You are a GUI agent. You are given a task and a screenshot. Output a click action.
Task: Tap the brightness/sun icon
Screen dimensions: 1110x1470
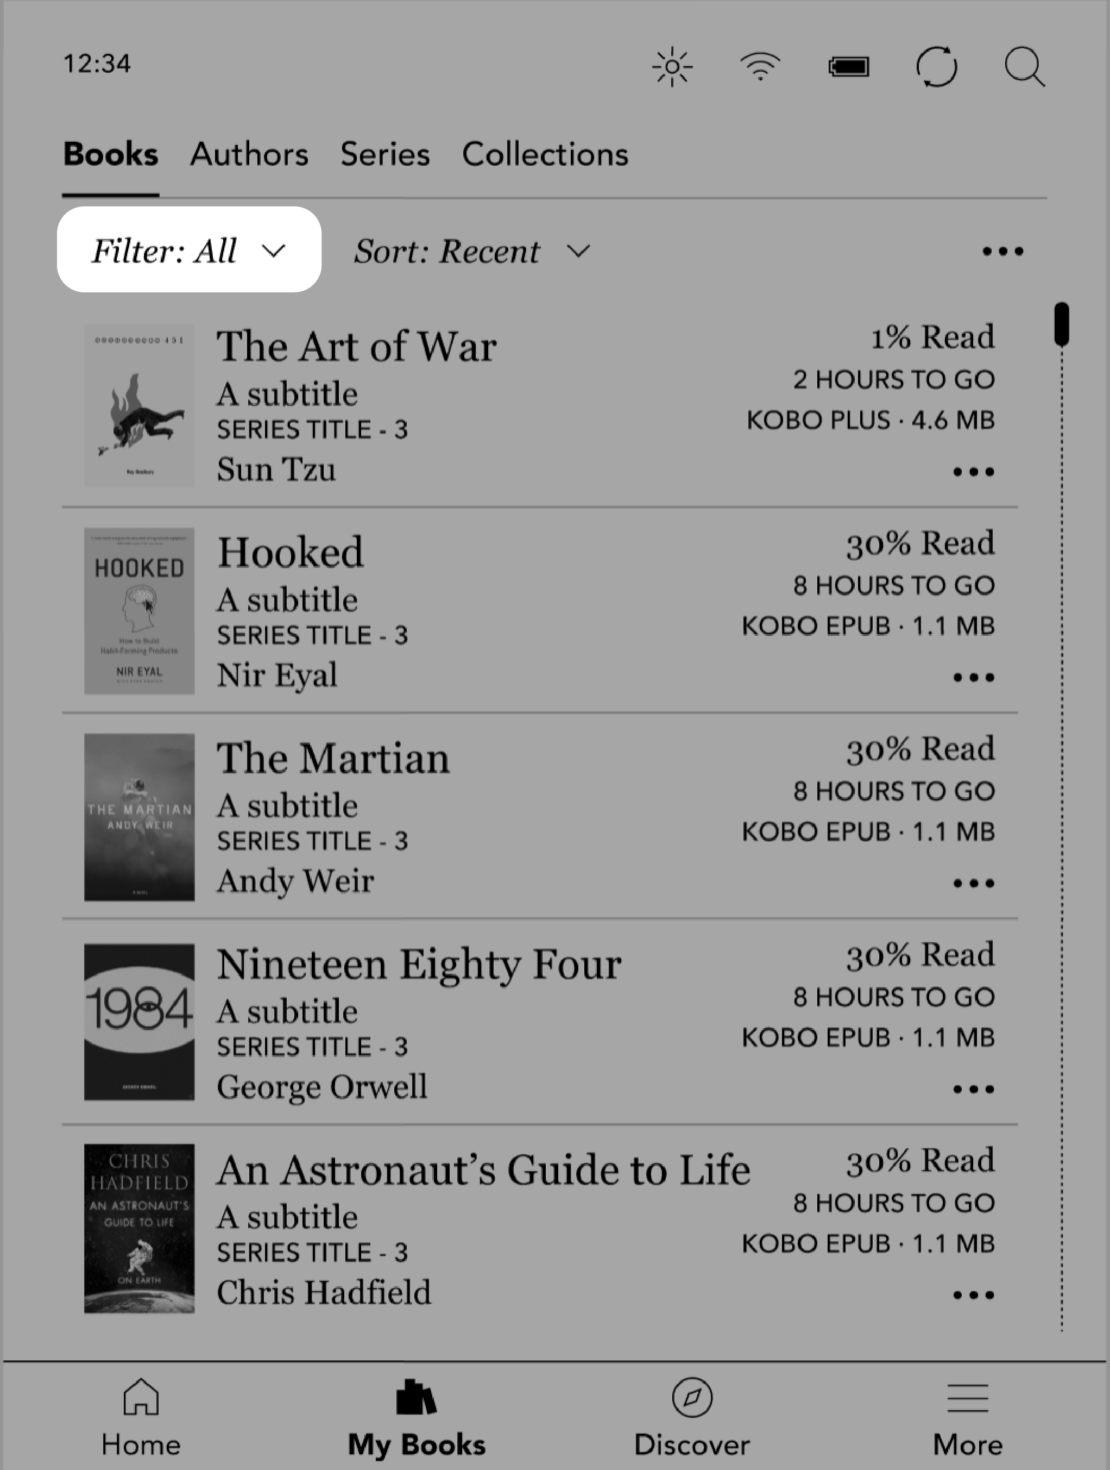tap(672, 66)
